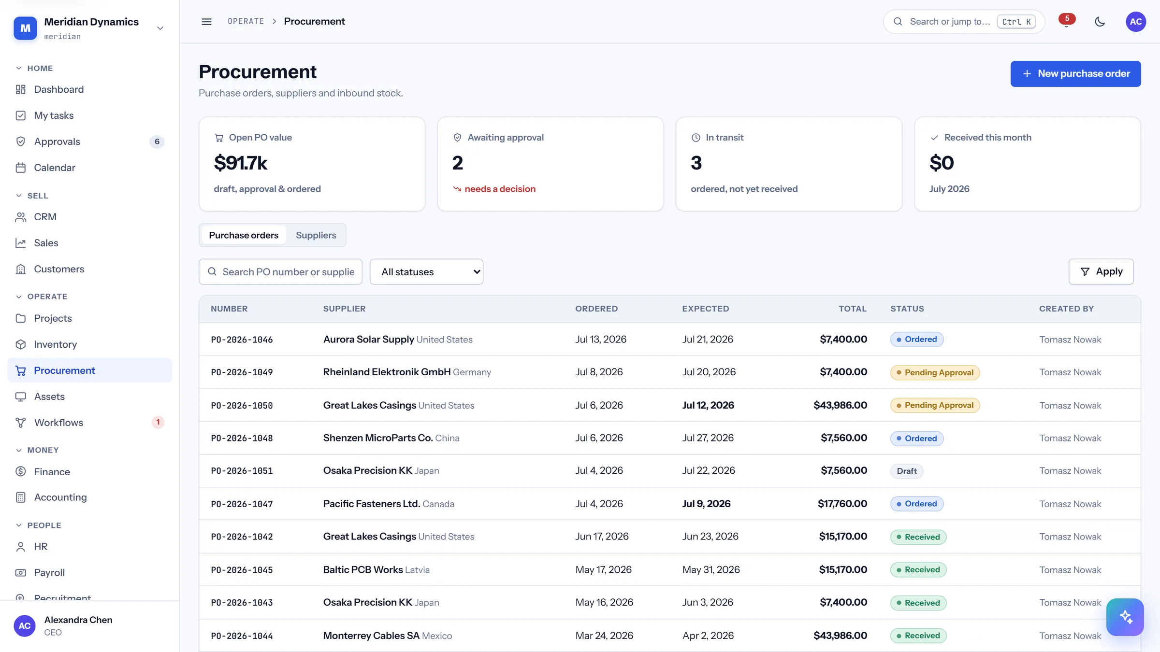
Task: Click the HR person icon
Action: click(x=20, y=547)
